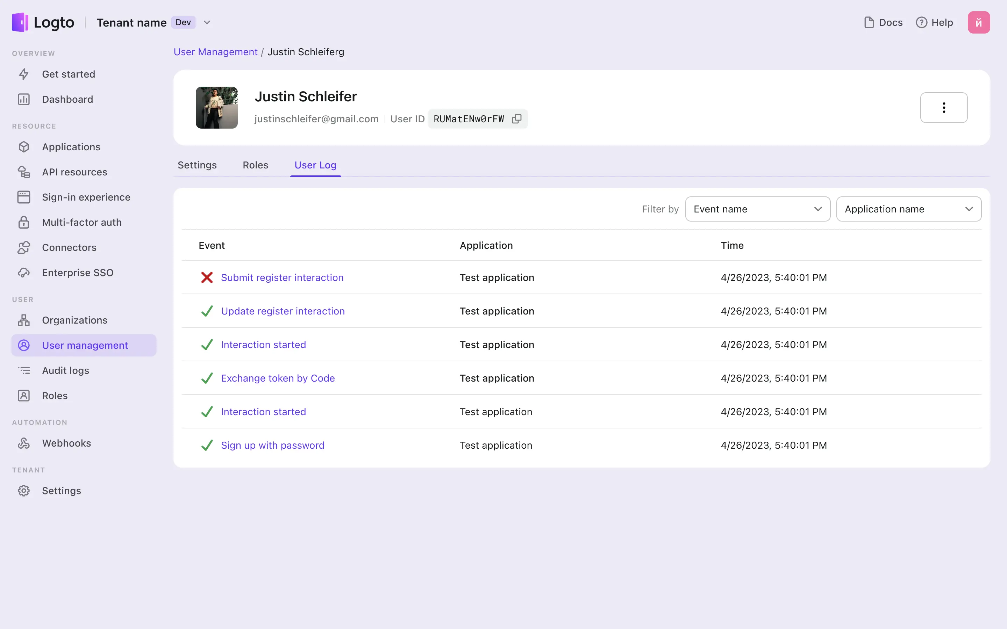Expand the Event name filter dropdown
This screenshot has height=629, width=1007.
click(757, 209)
